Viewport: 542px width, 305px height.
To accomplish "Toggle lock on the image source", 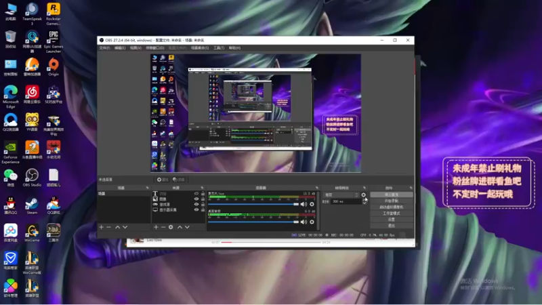I will (203, 199).
